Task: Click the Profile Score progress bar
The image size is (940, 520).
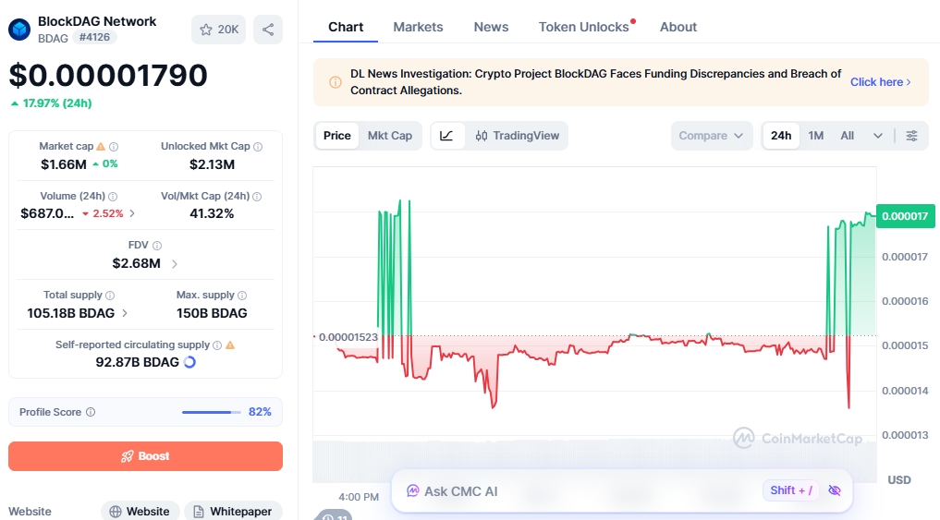Action: tap(211, 412)
